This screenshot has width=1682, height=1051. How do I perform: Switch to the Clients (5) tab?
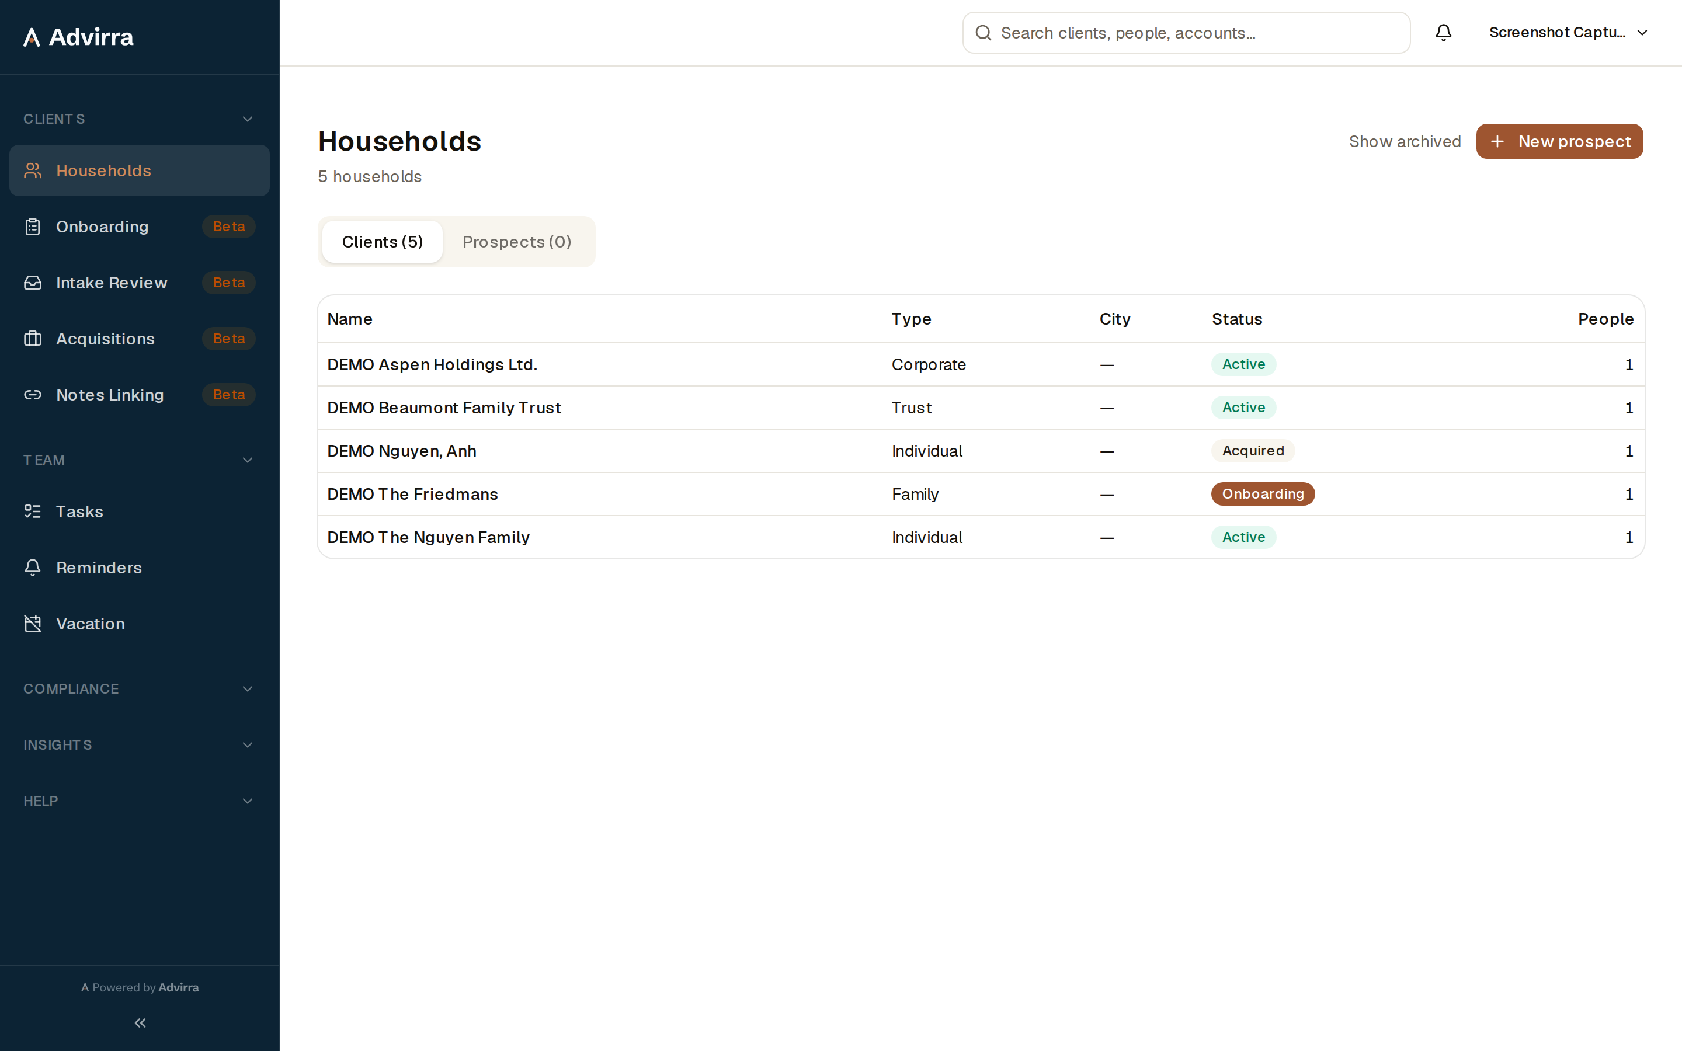coord(383,242)
